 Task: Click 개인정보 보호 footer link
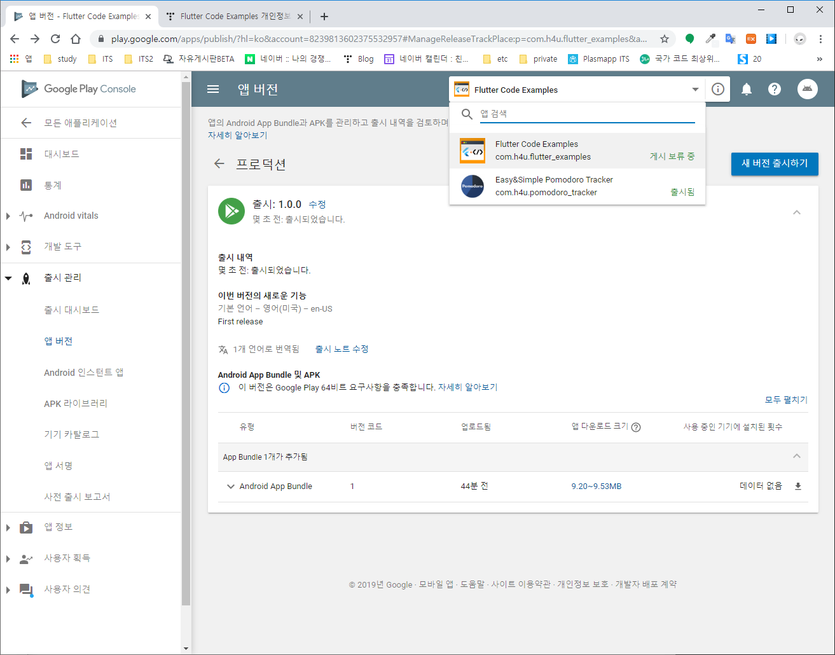pos(583,584)
